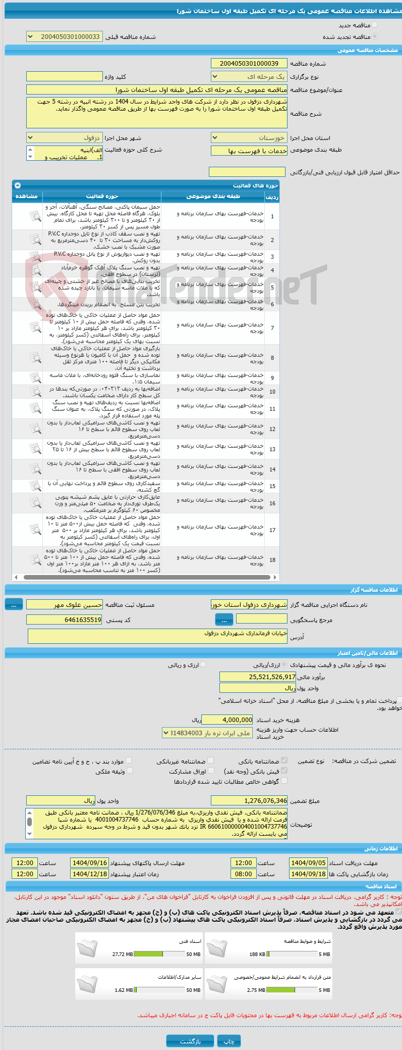Toggle ضمانتنامه غیربانکی checkbox

[x=211, y=760]
